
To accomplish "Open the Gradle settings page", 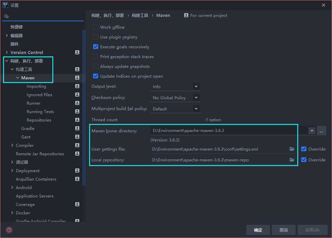I will (28, 128).
